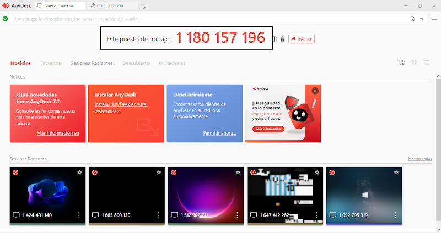Favorite session 1 092 795 319 with star
The image size is (441, 233).
click(x=396, y=173)
